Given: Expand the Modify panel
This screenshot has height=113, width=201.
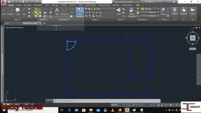Looking at the screenshot, I should 43,19.
